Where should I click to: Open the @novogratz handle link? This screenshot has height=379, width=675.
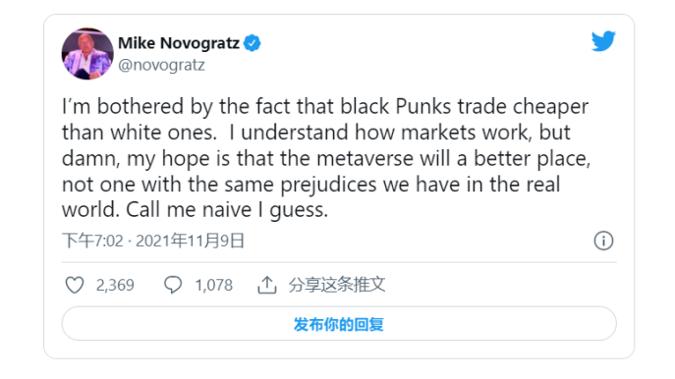[161, 65]
